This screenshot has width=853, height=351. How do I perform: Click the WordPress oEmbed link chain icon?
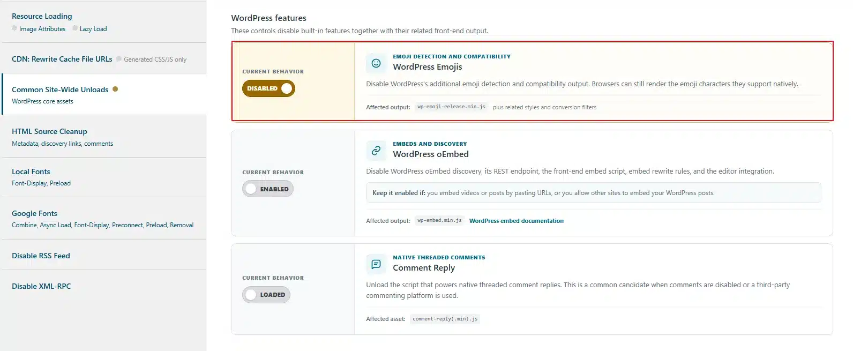pyautogui.click(x=376, y=151)
